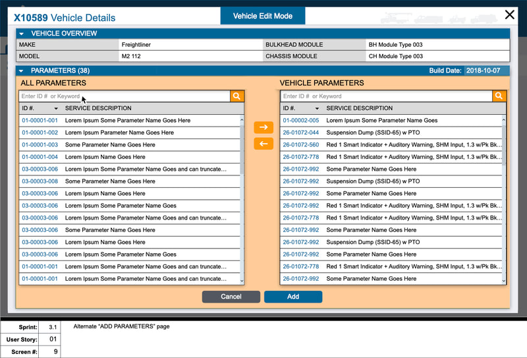Open vehicle parameter ID 26-01072-044
The image size is (527, 358).
click(x=301, y=133)
